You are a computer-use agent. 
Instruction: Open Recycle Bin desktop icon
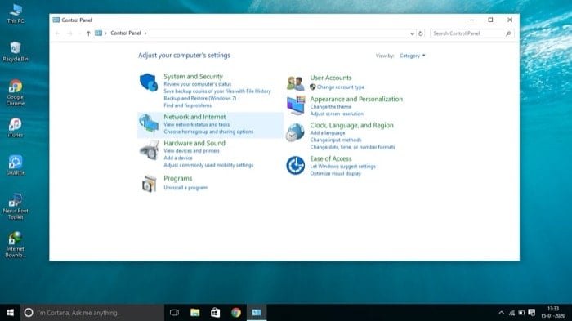click(x=16, y=51)
